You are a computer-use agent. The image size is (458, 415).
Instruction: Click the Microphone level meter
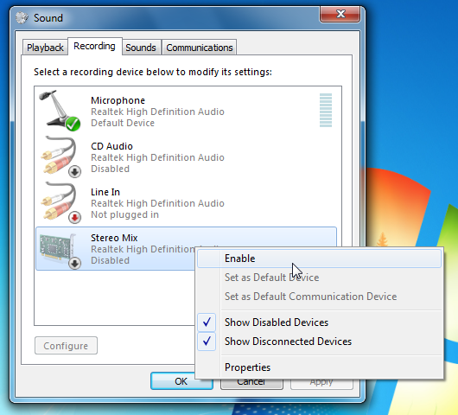pos(326,110)
